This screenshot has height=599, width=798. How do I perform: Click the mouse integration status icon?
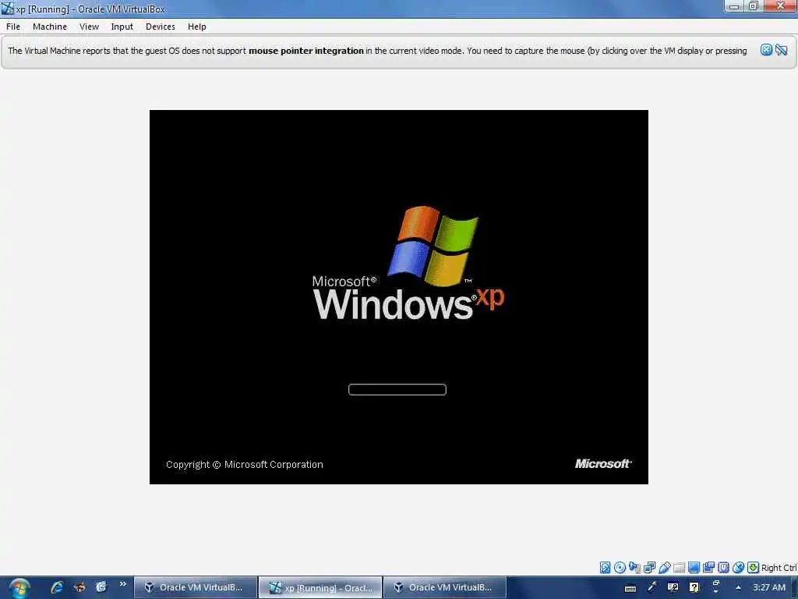tap(738, 568)
